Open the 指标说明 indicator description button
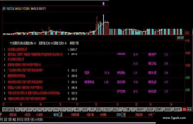 180,38
